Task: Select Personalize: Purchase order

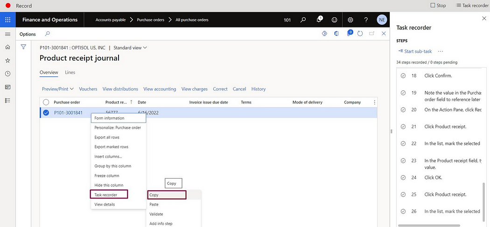Action: [119, 128]
